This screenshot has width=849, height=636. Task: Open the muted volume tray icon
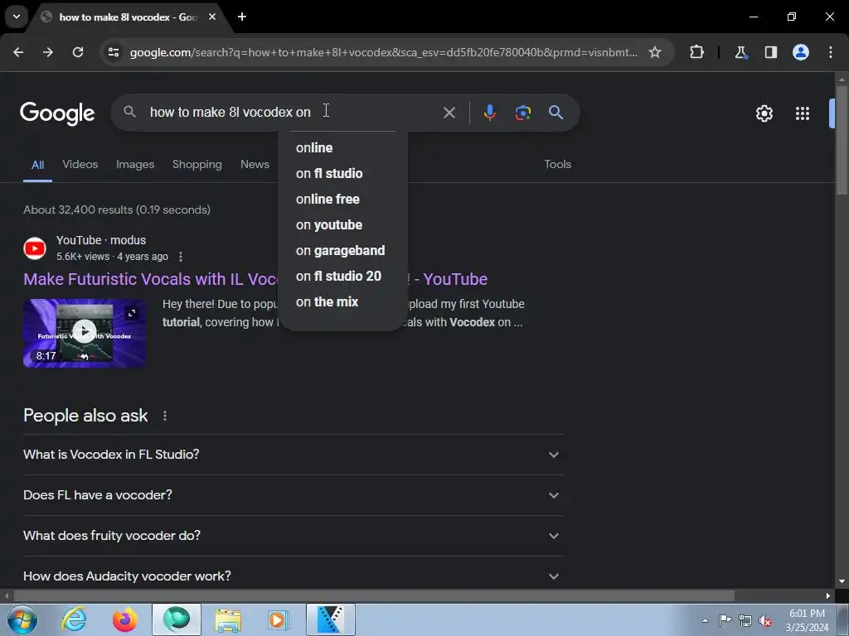tap(764, 620)
